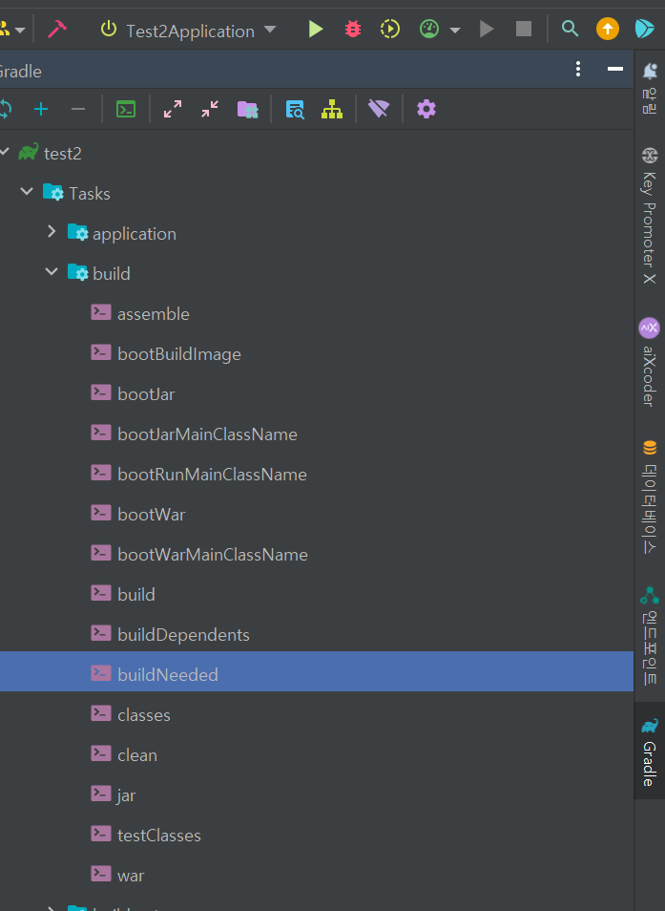Select the Tasks folder label
This screenshot has height=911, width=665.
click(x=90, y=194)
